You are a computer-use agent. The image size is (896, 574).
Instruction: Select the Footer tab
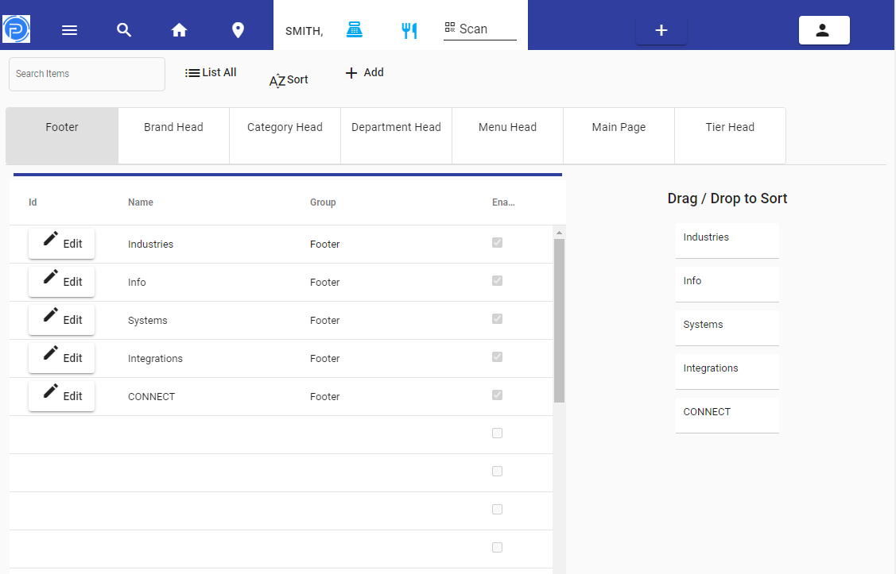(x=62, y=136)
